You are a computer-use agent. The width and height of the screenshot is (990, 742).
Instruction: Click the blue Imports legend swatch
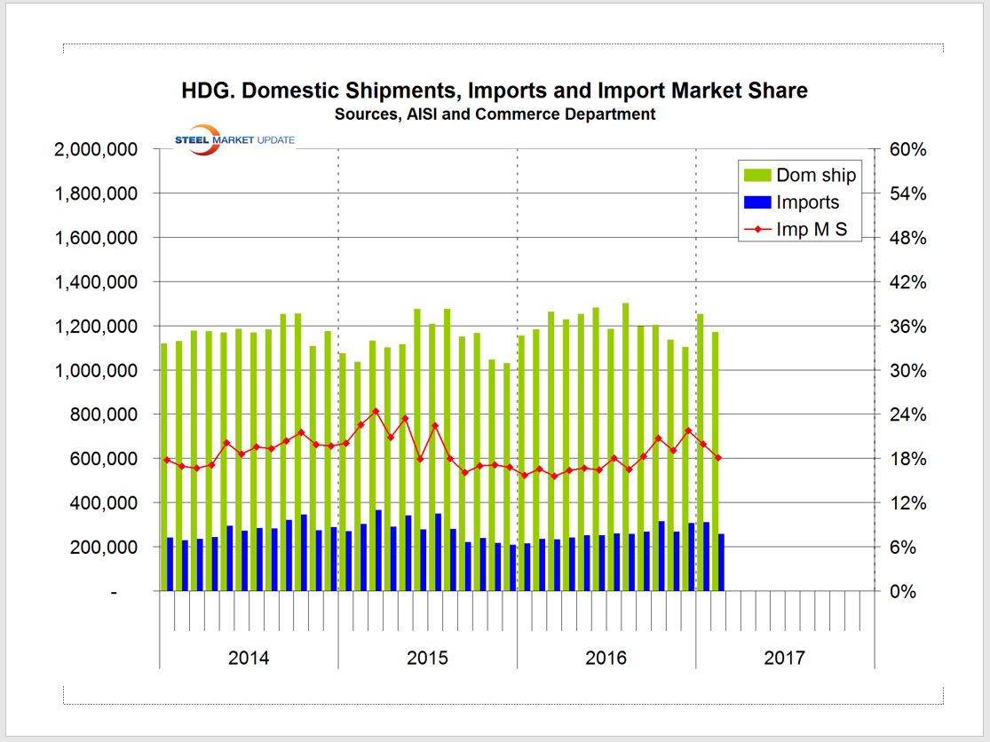coord(756,202)
